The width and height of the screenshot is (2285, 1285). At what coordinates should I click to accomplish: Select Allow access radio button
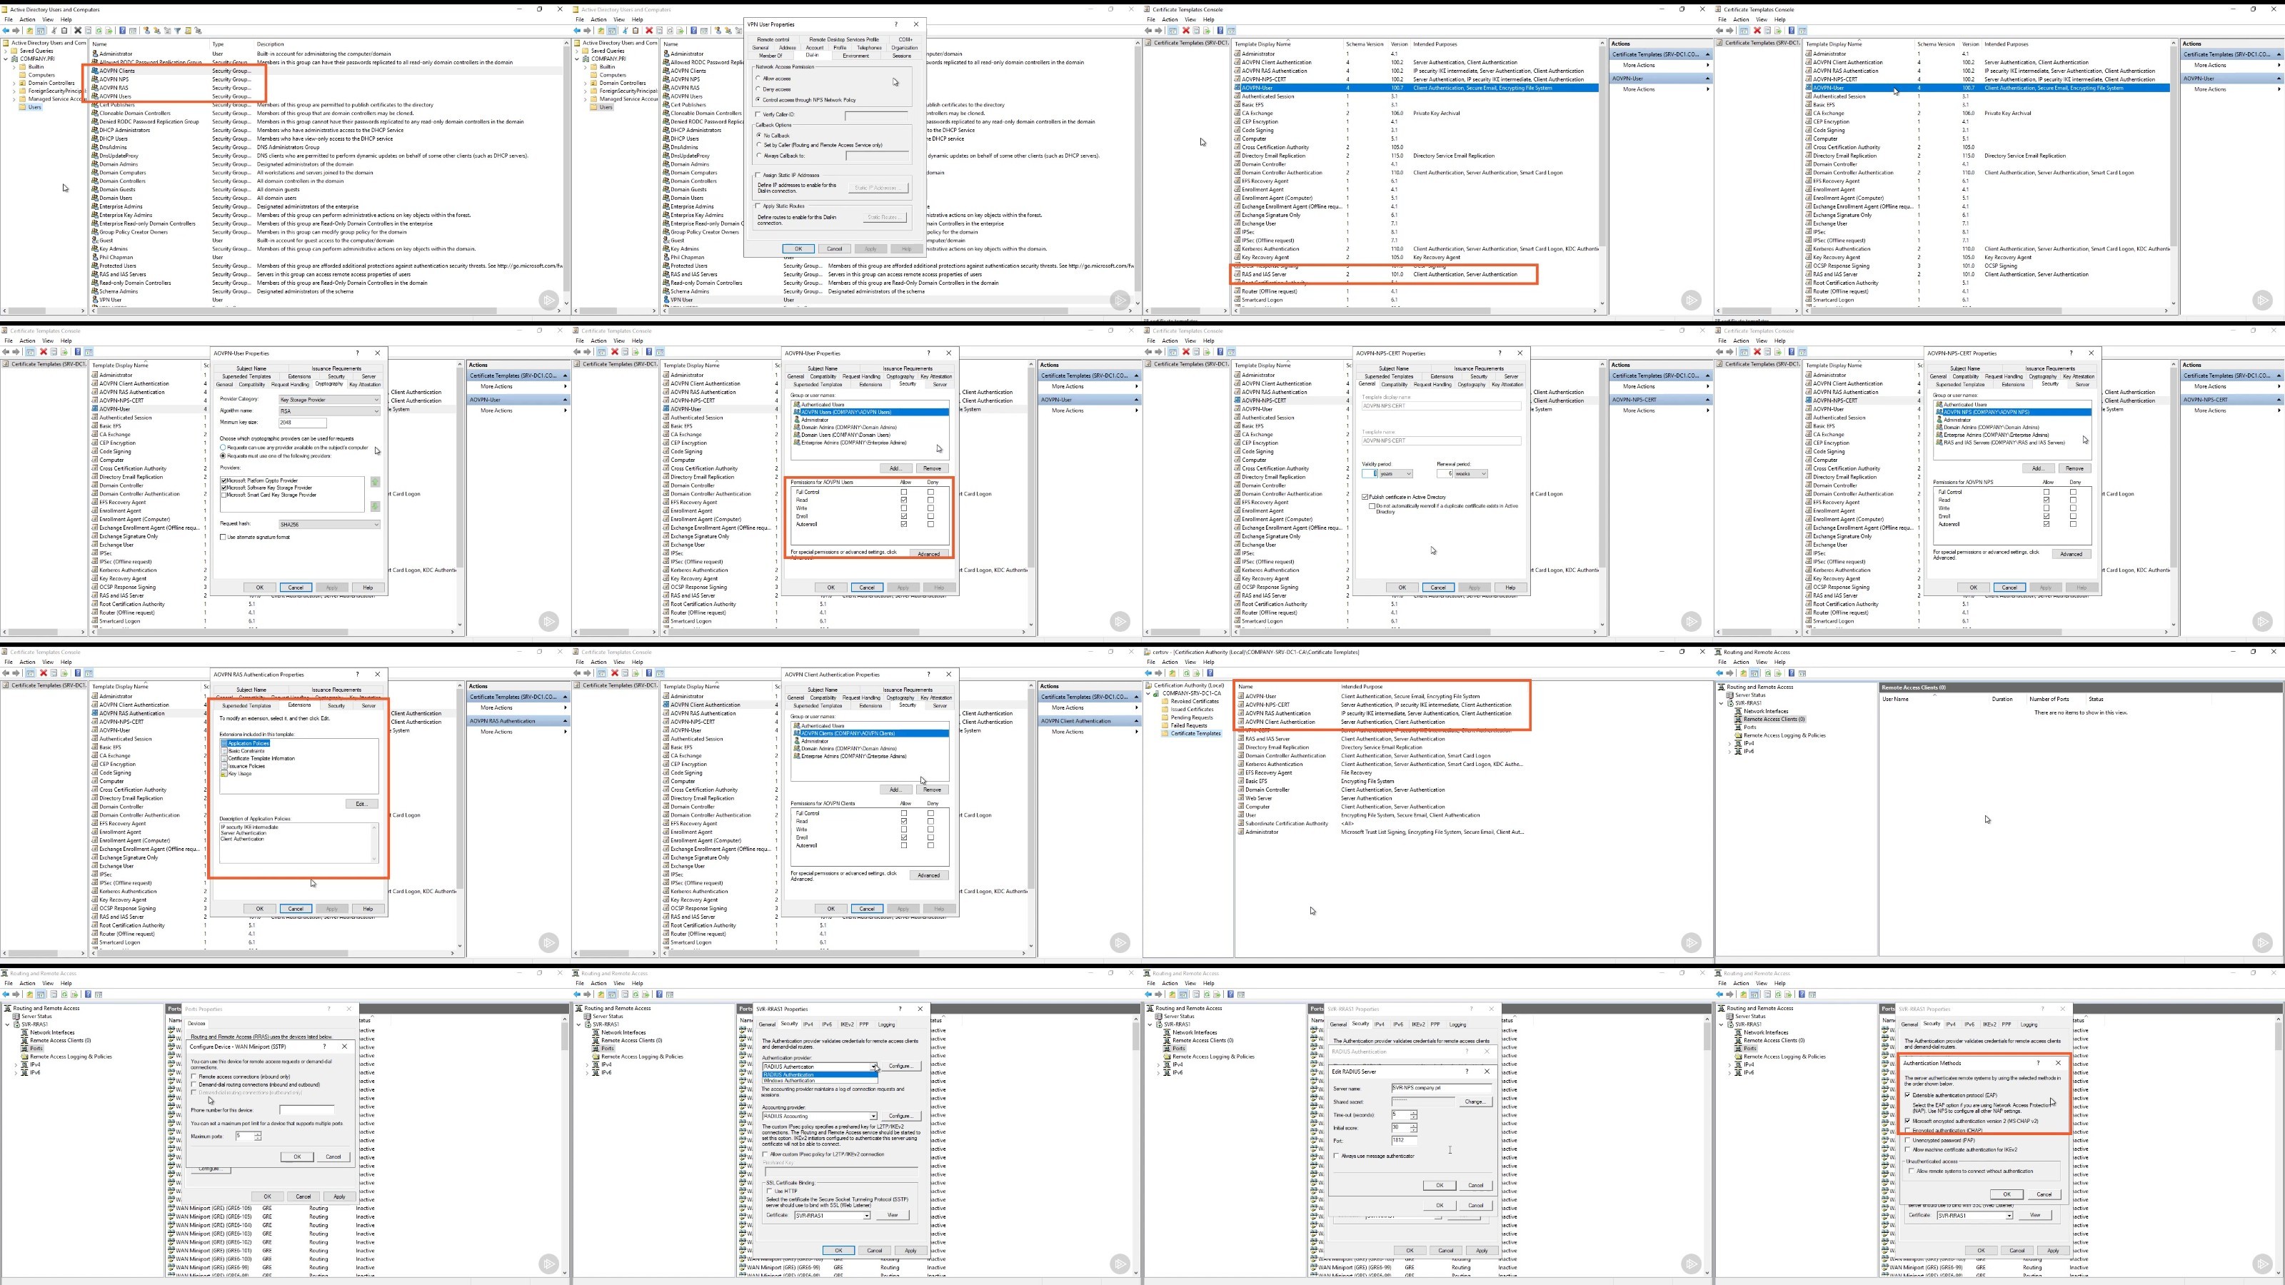(758, 78)
